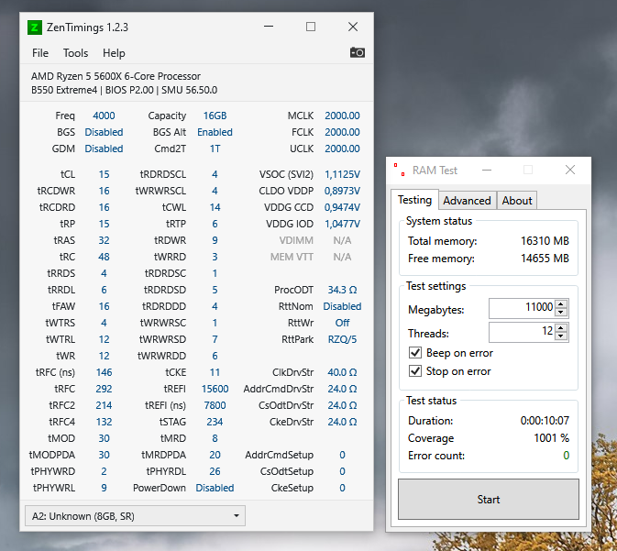
Task: Close the RAM Test window
Action: pos(569,170)
